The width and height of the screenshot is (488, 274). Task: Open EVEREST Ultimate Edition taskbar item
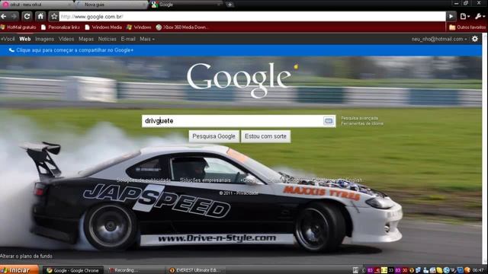195,270
